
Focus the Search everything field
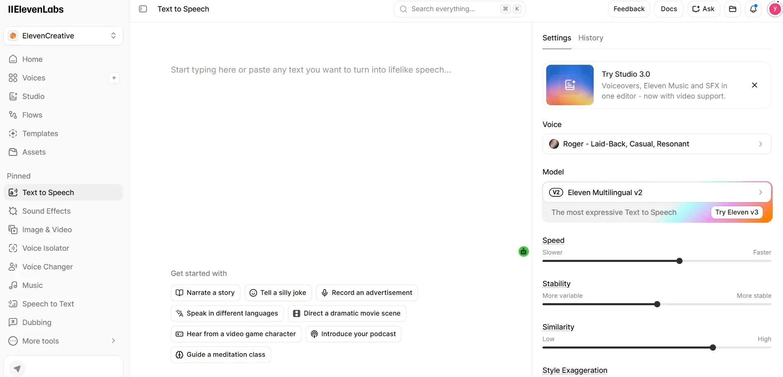click(459, 9)
